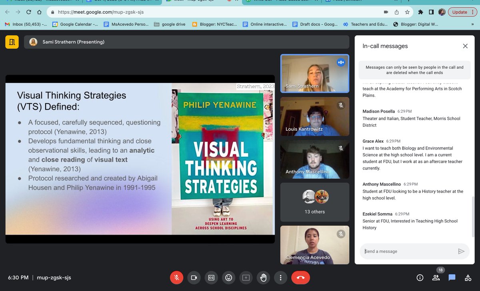Viewport: 480px width, 291px height.
Task: Select Anthony Mascellino's video tile
Action: pyautogui.click(x=315, y=159)
